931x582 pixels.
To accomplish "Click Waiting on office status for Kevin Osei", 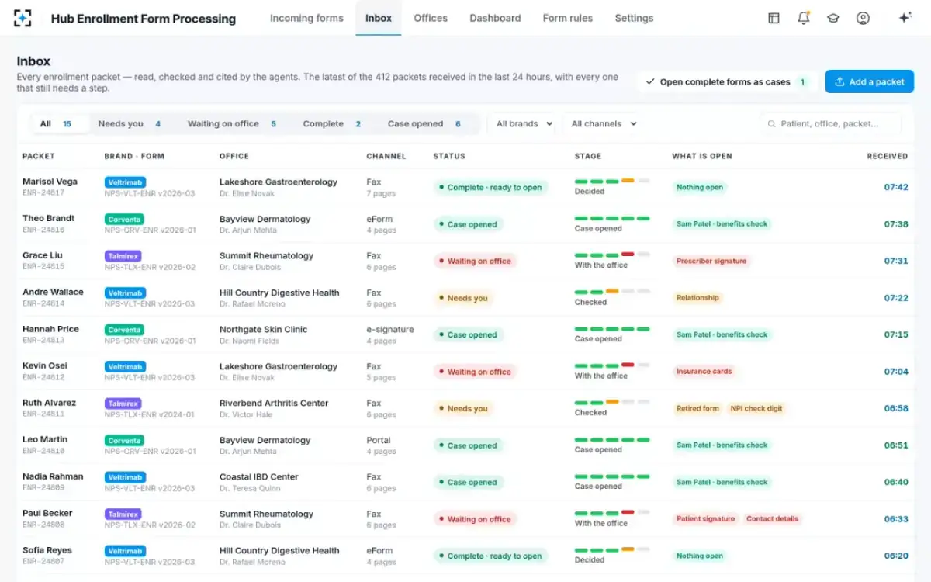I will click(x=475, y=372).
